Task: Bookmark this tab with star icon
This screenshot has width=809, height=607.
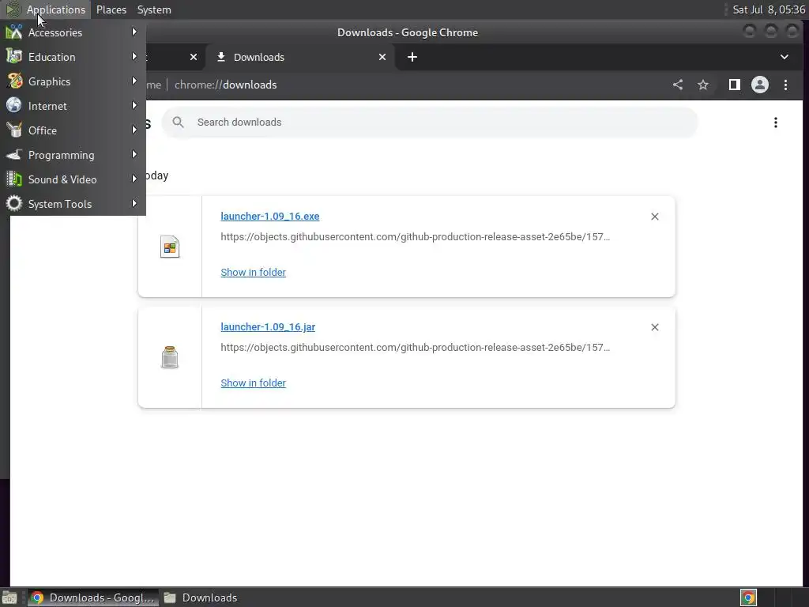Action: [x=703, y=85]
